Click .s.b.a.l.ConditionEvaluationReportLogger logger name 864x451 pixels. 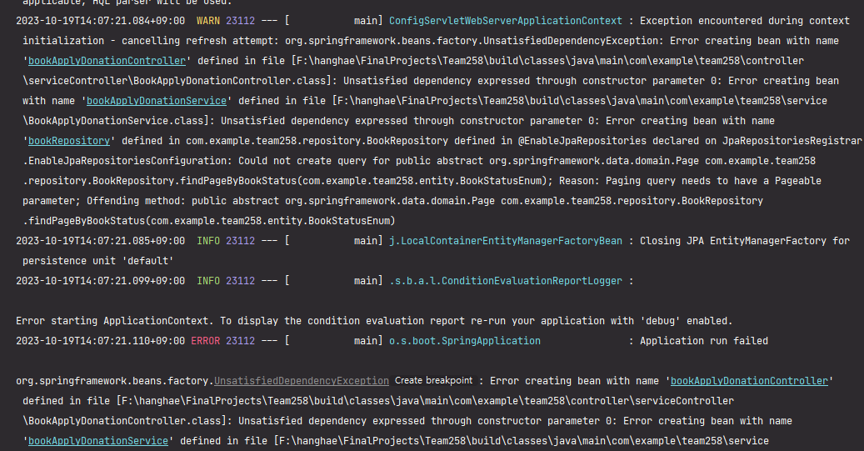[x=506, y=281]
